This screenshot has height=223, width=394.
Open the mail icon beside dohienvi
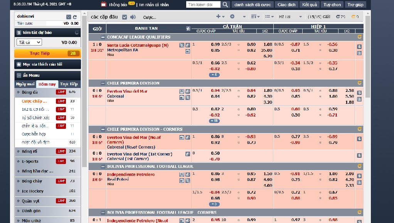(69, 17)
